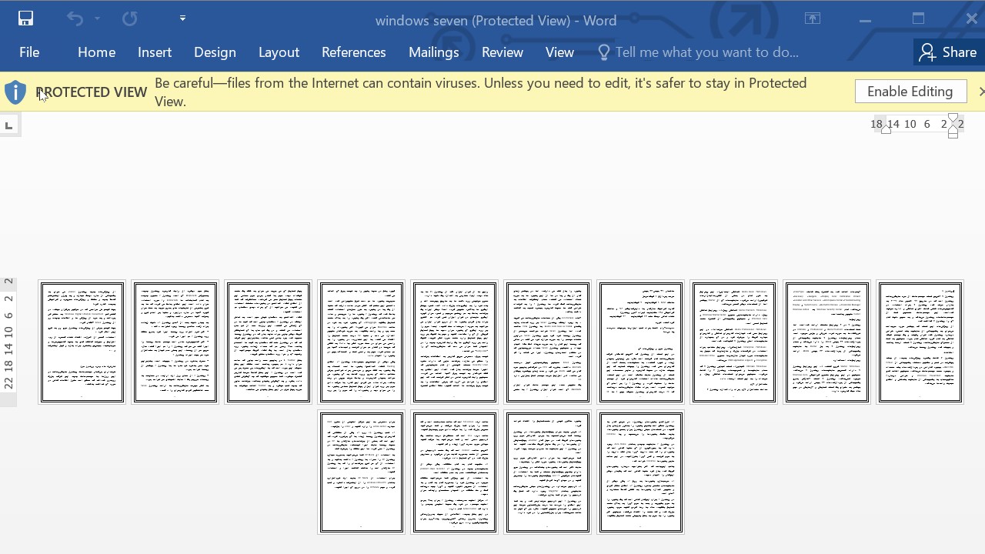
Task: Share the document
Action: point(948,52)
